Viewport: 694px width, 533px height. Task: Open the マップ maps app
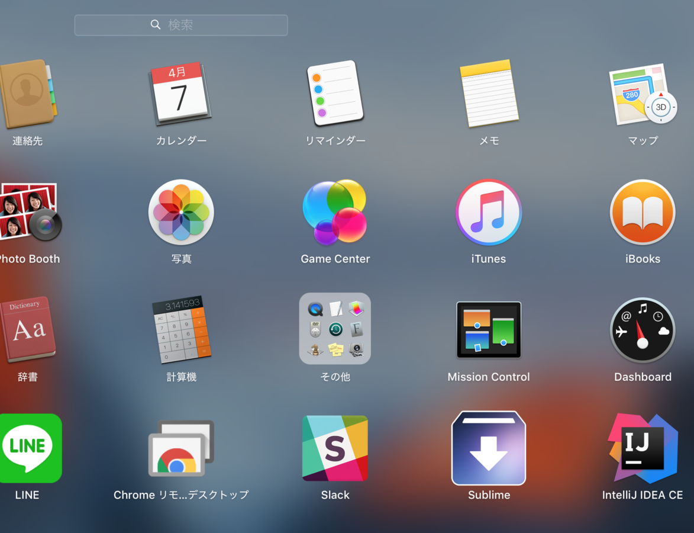(x=643, y=94)
